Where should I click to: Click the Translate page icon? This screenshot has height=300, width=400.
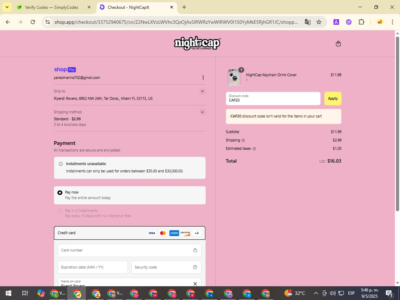tap(308, 22)
